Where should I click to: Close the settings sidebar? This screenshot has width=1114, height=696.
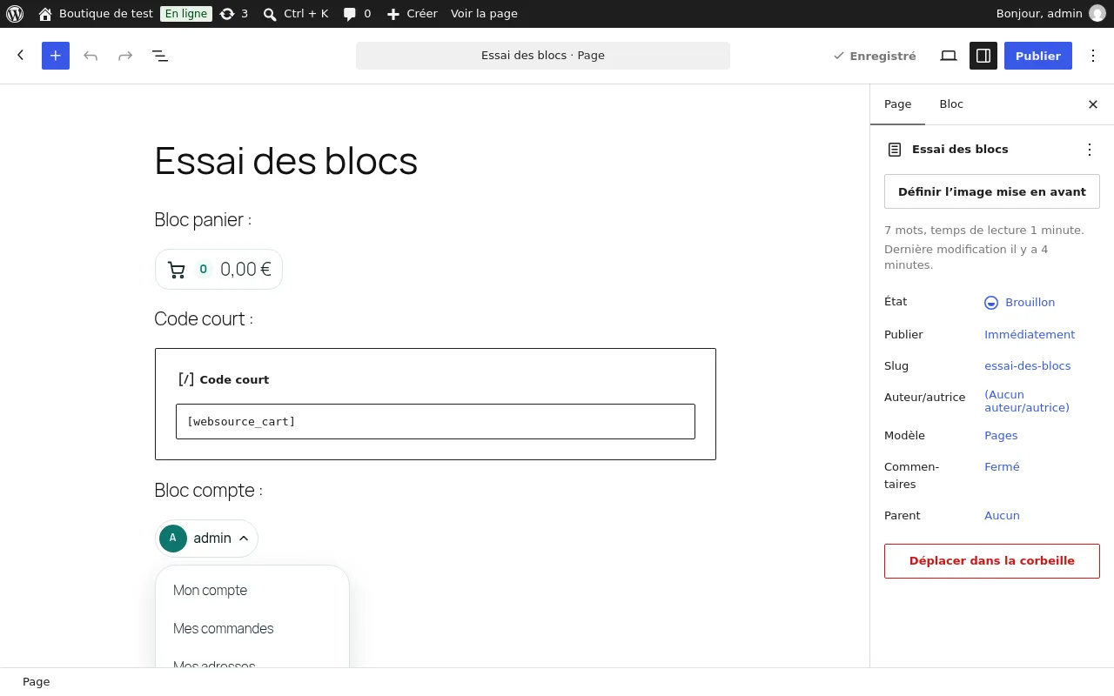coord(1093,104)
